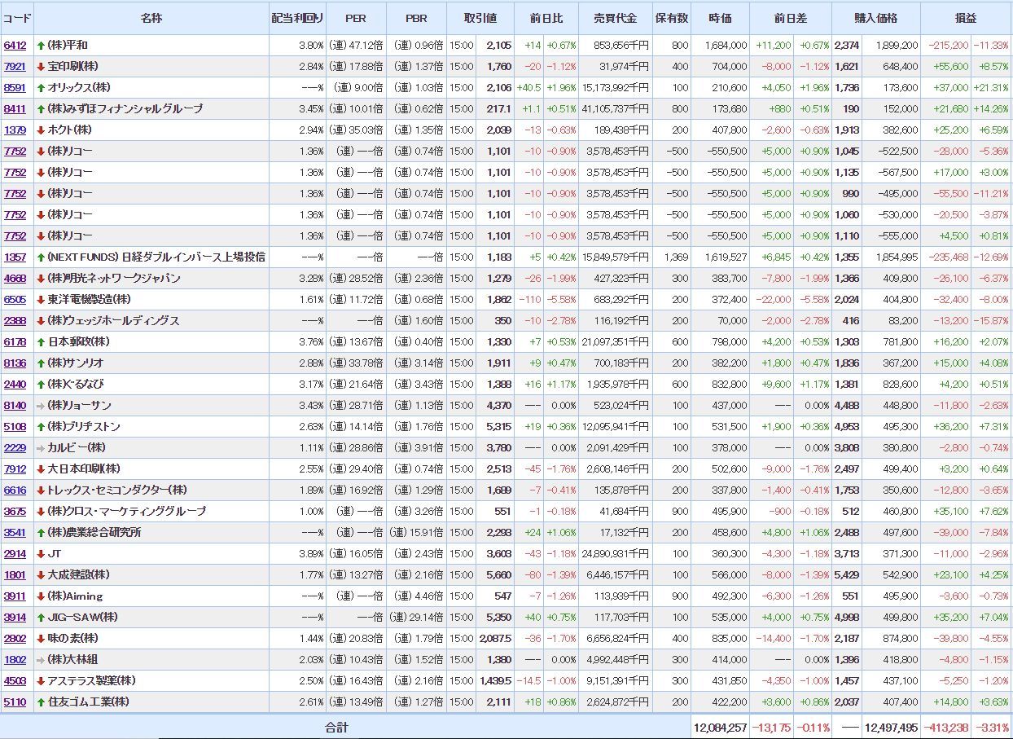This screenshot has height=739, width=1013.
Task: Click the red down arrow beside 宝印刷(株)
Action: 41,67
